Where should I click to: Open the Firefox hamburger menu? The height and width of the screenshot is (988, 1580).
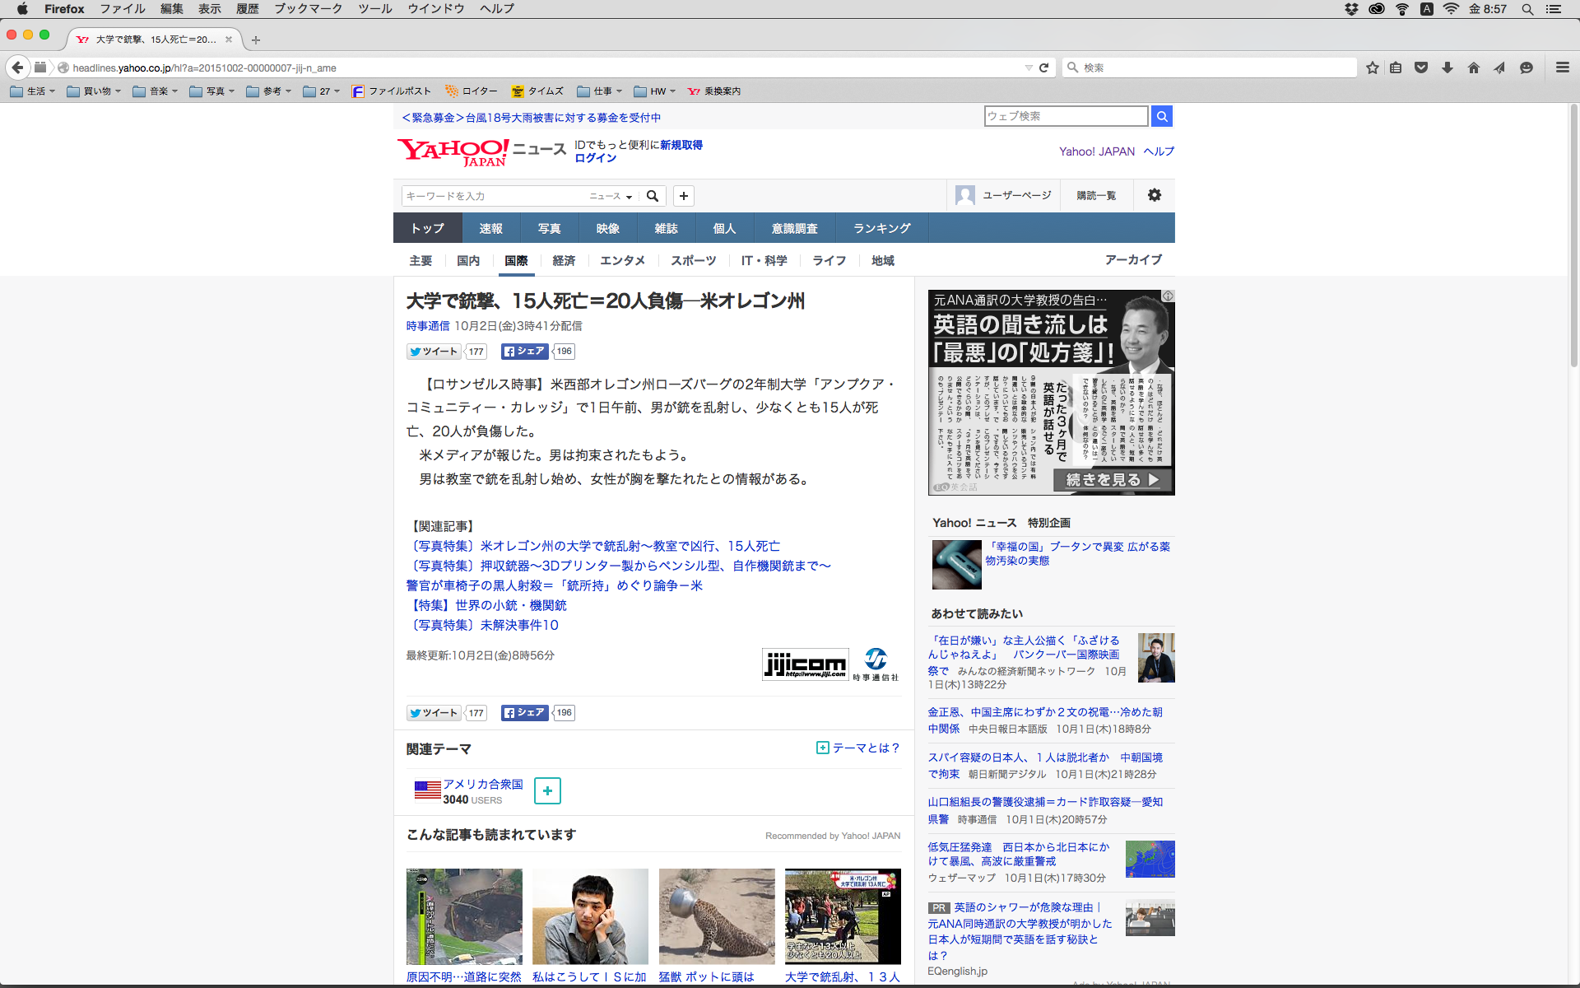[x=1562, y=68]
